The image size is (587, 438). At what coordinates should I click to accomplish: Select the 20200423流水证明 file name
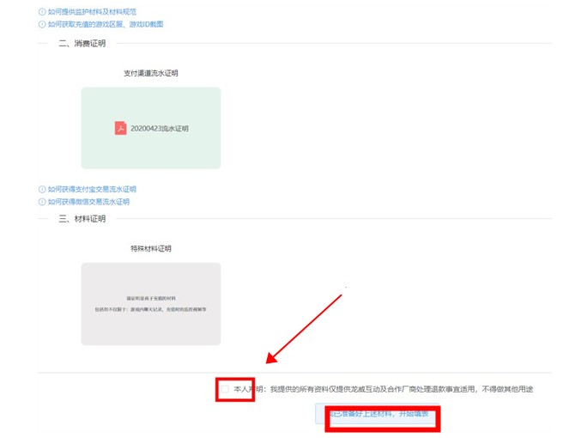pos(159,129)
